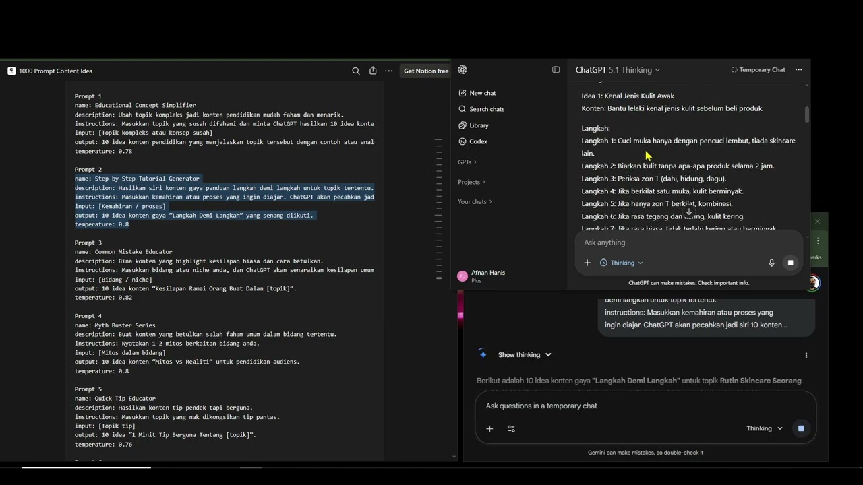The height and width of the screenshot is (485, 863).
Task: Open Gemini response more-options menu
Action: [806, 355]
